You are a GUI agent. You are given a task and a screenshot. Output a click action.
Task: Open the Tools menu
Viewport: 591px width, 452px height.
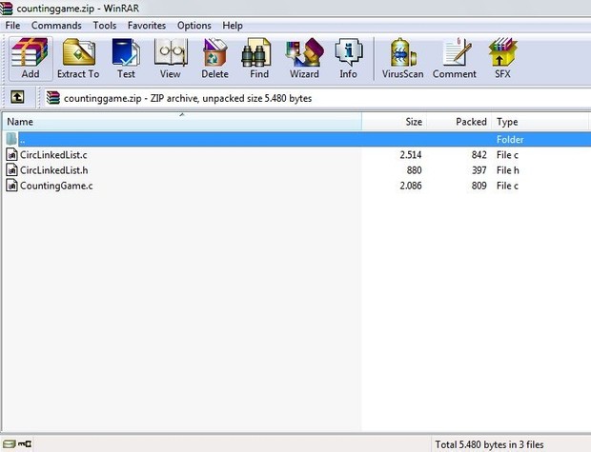click(x=105, y=26)
